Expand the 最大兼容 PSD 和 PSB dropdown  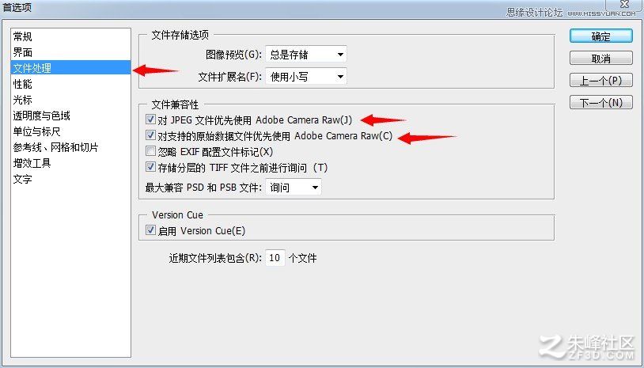[294, 188]
